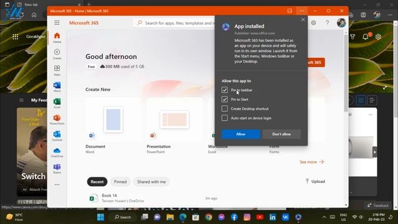Launch Word from the left sidebar
The height and width of the screenshot is (224, 398).
point(57,87)
